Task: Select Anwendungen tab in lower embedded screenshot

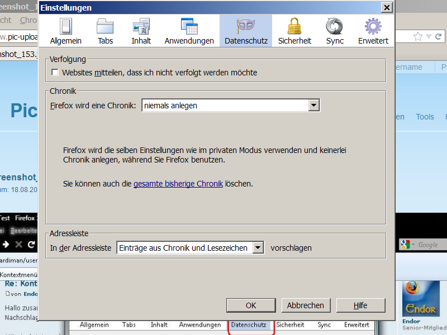Action: click(200, 325)
